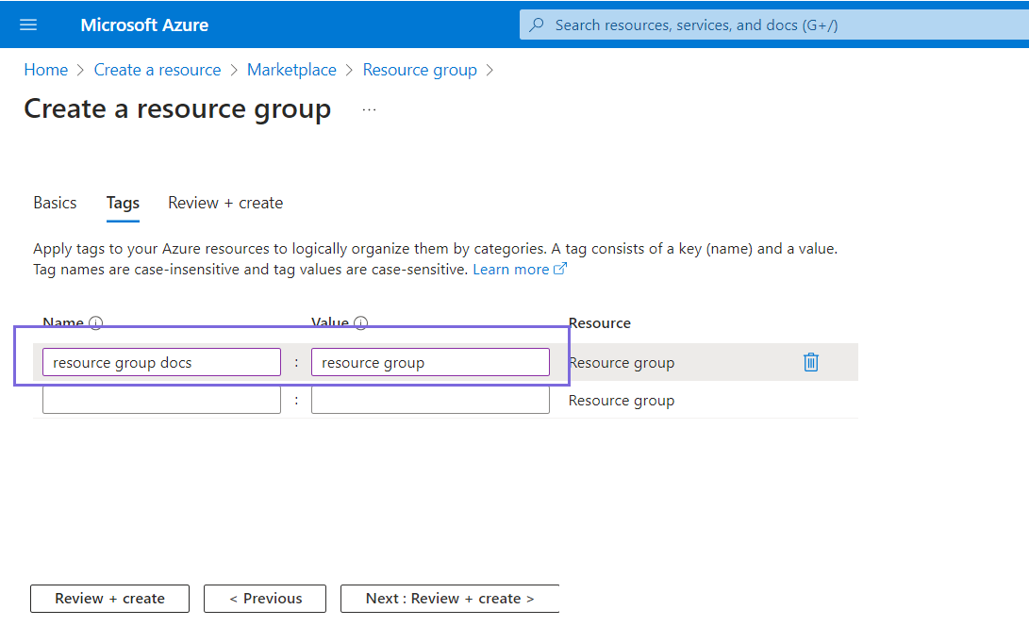Delete the resource group docs tag
Screen dimensions: 1029x626
tap(810, 362)
